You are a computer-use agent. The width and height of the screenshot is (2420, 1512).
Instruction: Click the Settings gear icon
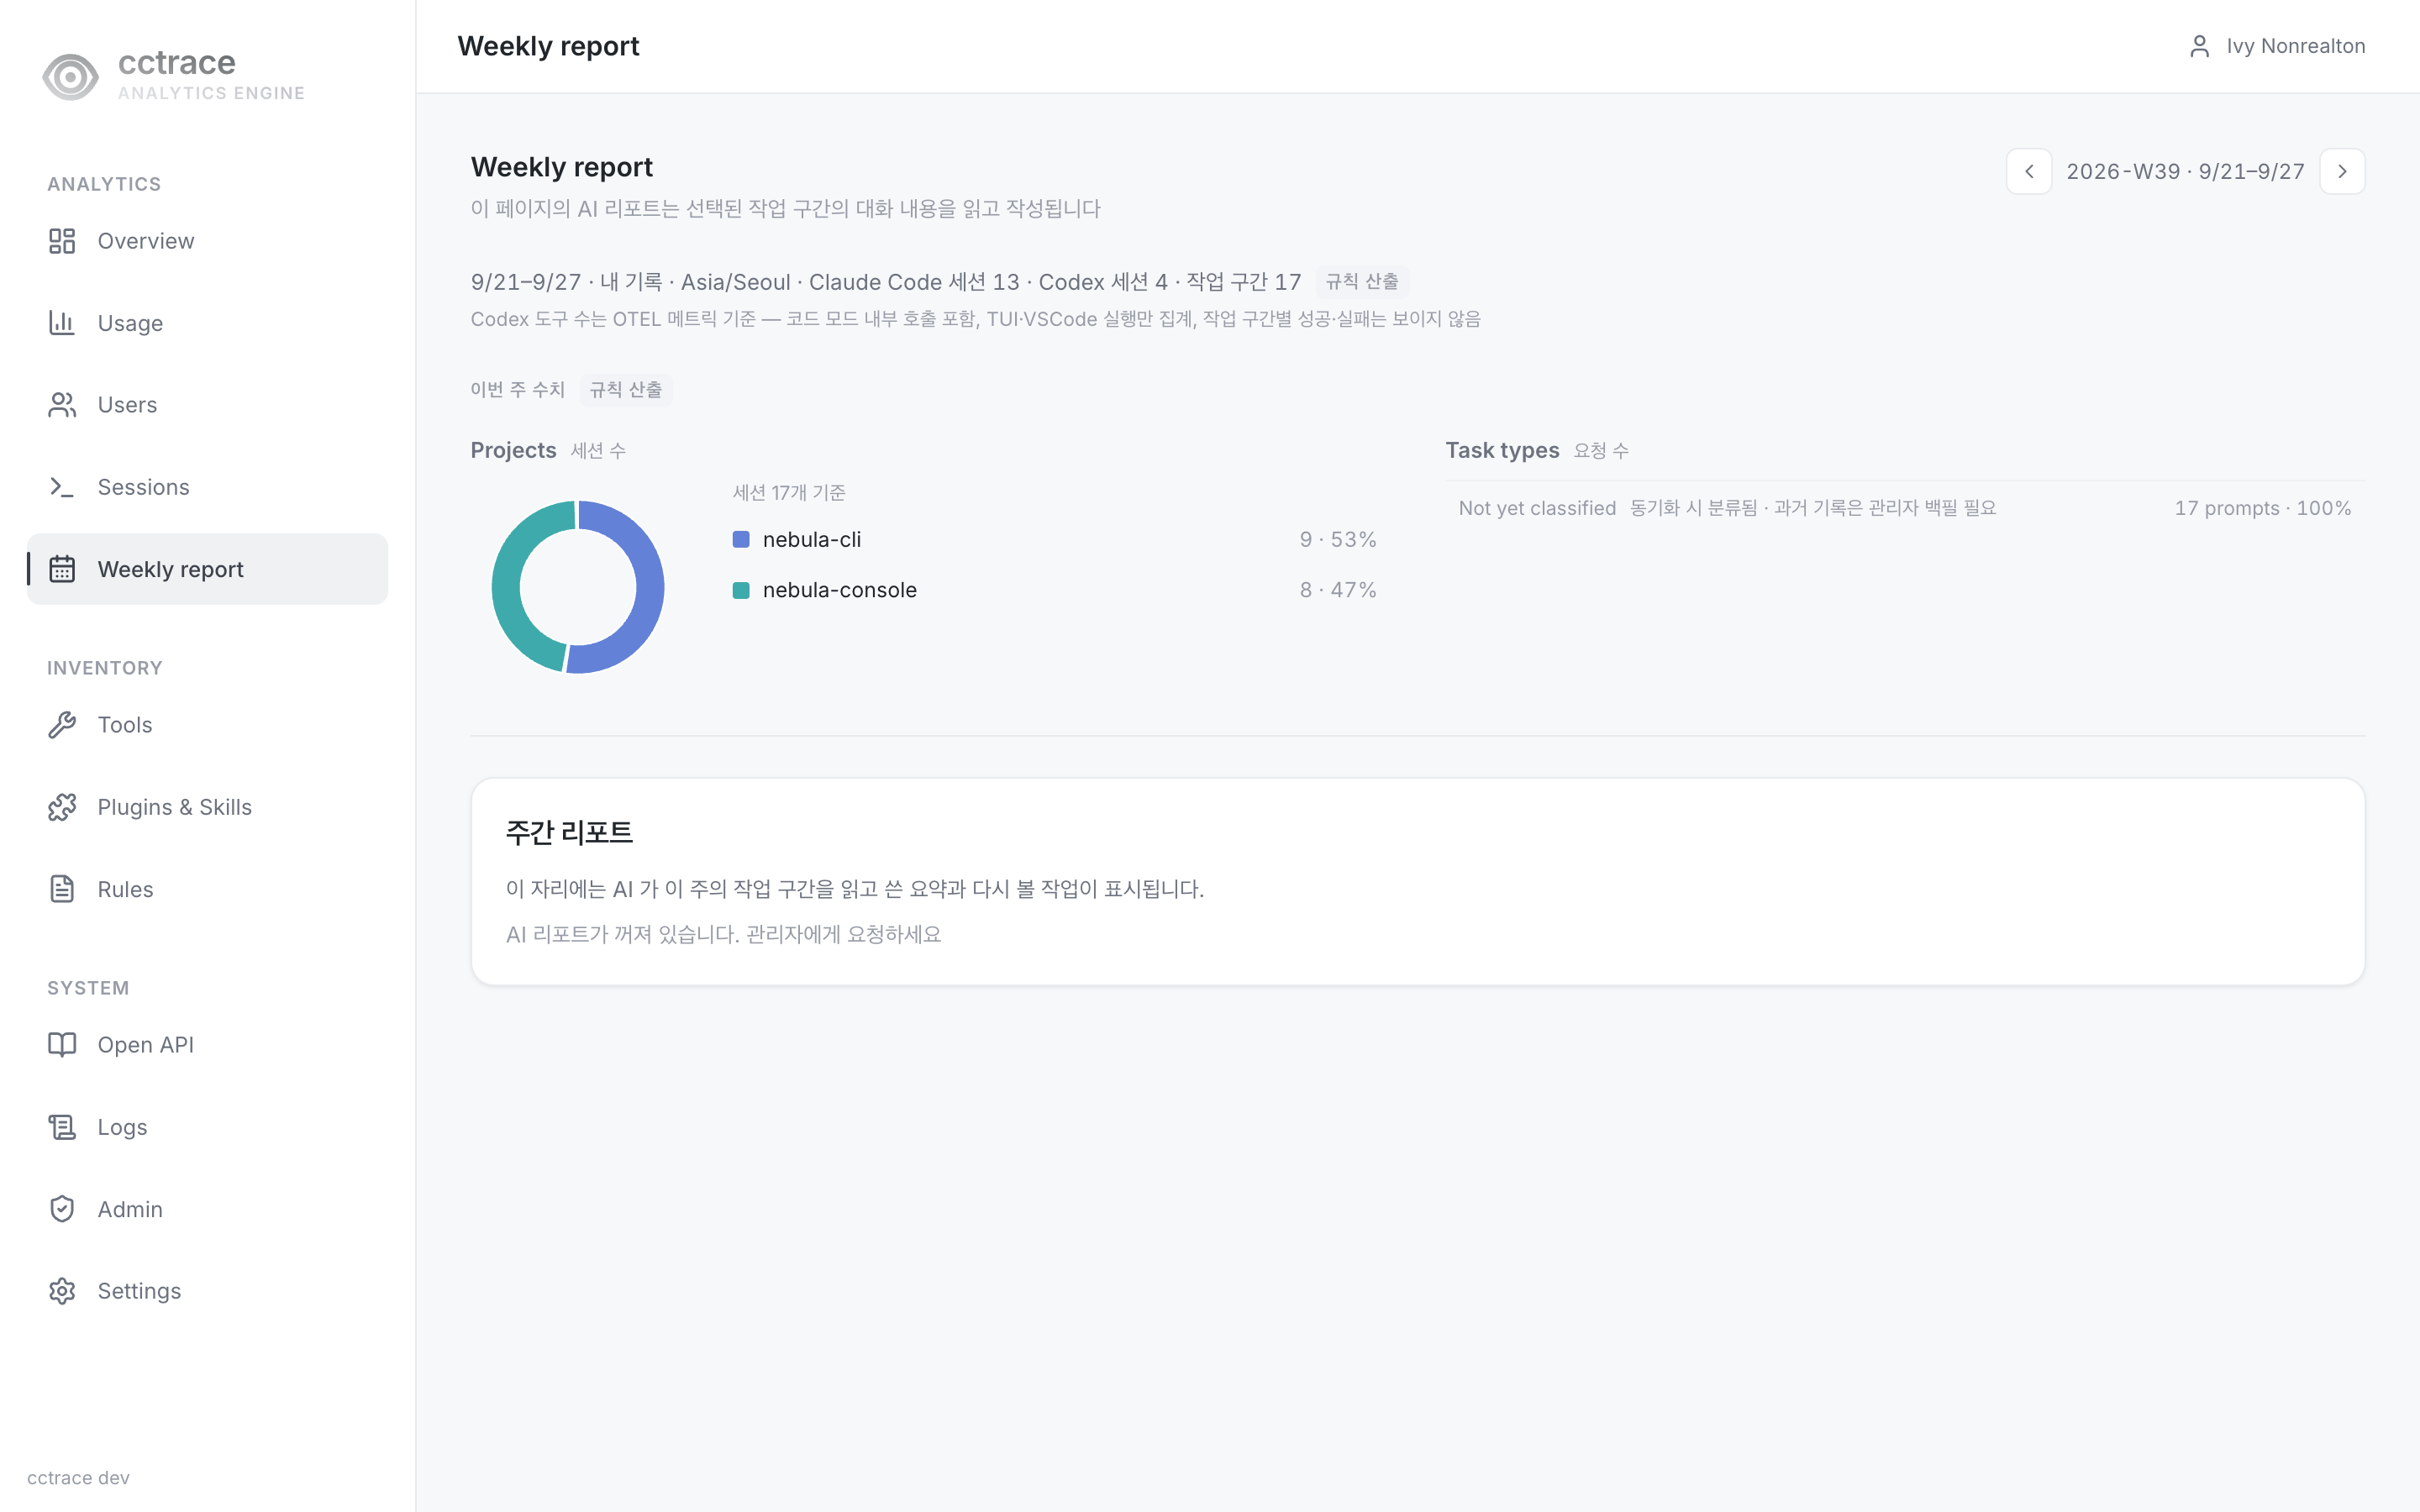tap(62, 1291)
